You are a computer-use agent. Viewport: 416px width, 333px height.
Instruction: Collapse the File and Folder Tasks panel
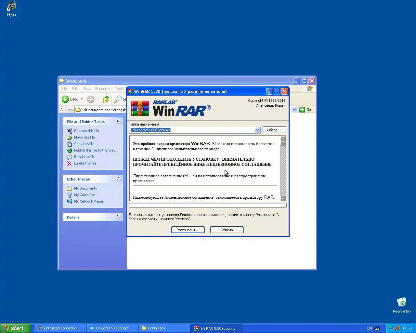(x=118, y=121)
